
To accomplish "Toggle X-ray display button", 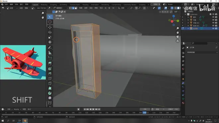I will tap(172, 8).
